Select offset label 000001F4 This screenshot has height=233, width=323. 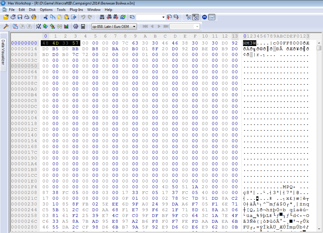24,187
